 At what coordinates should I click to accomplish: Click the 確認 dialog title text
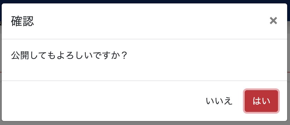click(x=22, y=21)
